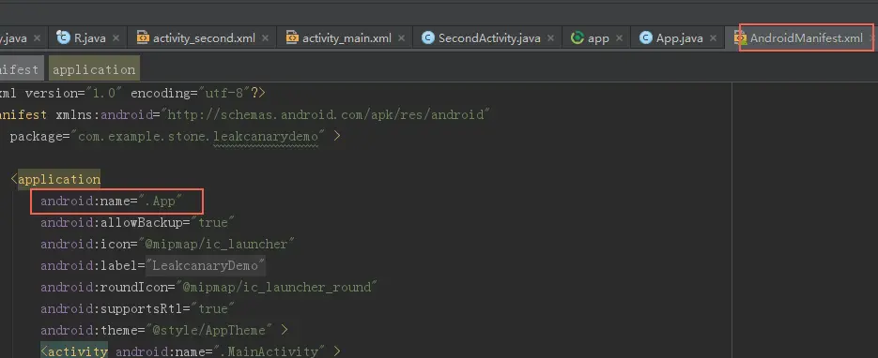Click the activity_second.xml file icon
Viewport: 878px width, 358px height.
(x=143, y=37)
